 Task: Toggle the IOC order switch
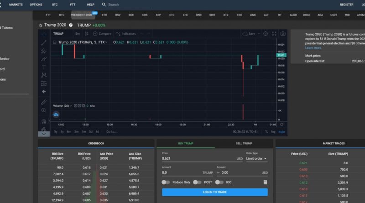point(219,182)
